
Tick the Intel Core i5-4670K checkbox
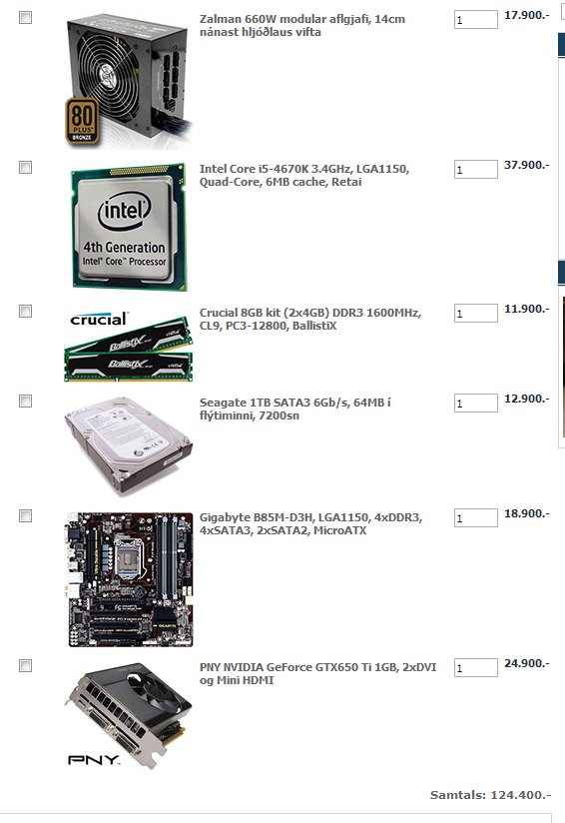pos(25,168)
